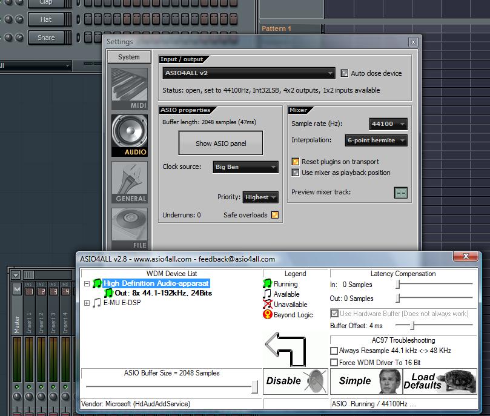Click the System tab in Settings
The height and width of the screenshot is (416, 490).
[129, 57]
